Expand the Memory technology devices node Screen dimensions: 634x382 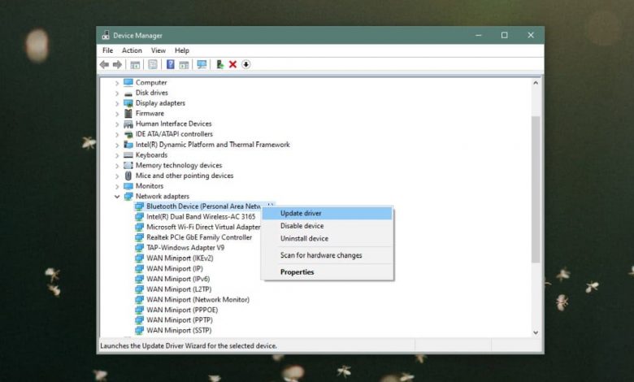tap(117, 166)
